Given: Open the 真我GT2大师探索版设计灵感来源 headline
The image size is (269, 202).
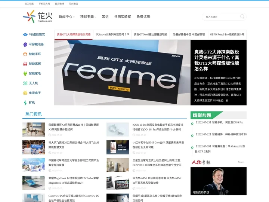Looking at the screenshot, I should (217, 60).
